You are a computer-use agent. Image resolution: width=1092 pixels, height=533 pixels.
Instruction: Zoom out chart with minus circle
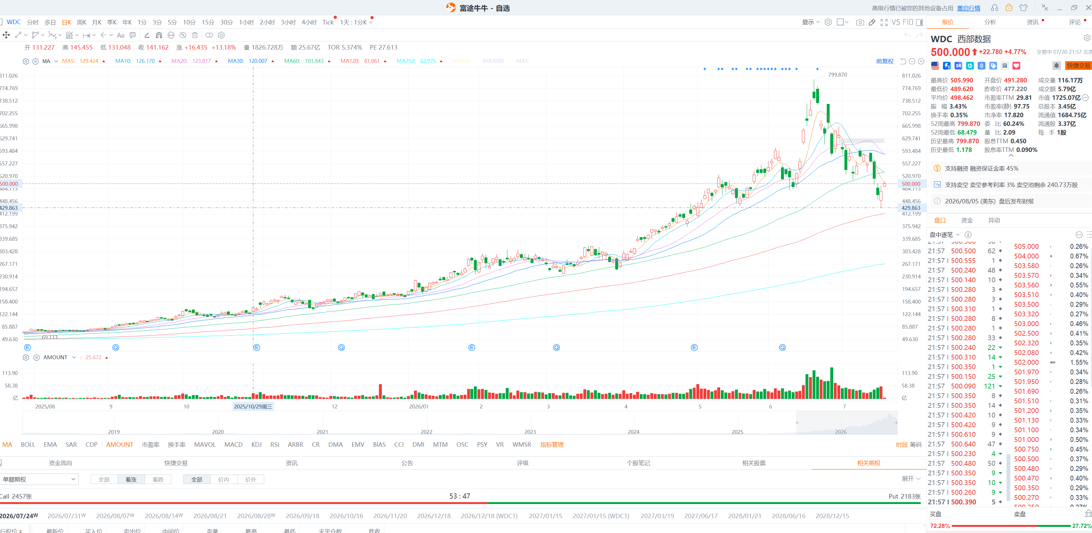pos(912,61)
